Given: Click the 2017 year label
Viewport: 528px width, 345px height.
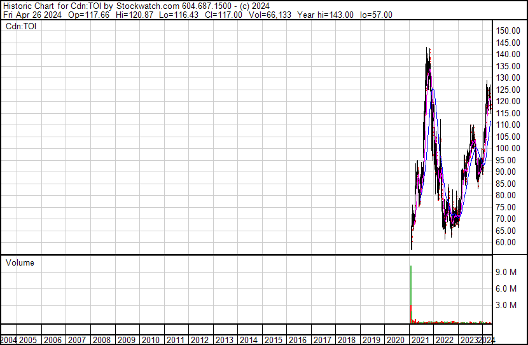Looking at the screenshot, I should point(323,341).
